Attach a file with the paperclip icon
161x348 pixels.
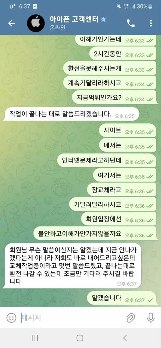[131, 318]
